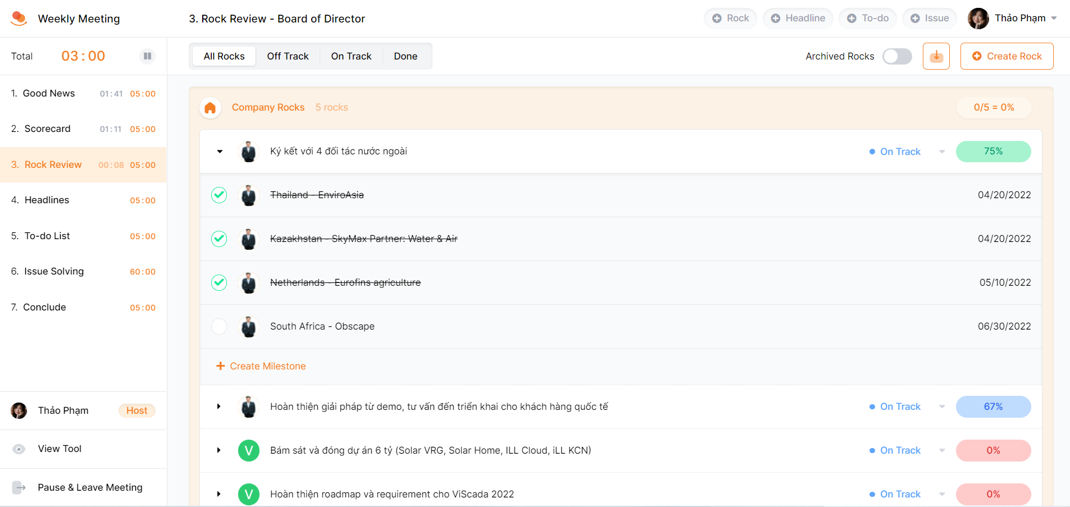This screenshot has width=1070, height=507.
Task: Click 0% progress pill on ViScada 2022 rock
Action: pos(993,494)
